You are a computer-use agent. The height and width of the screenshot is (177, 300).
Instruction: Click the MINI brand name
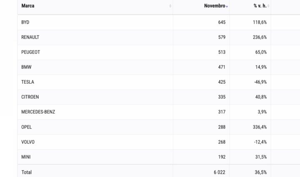tap(26, 157)
